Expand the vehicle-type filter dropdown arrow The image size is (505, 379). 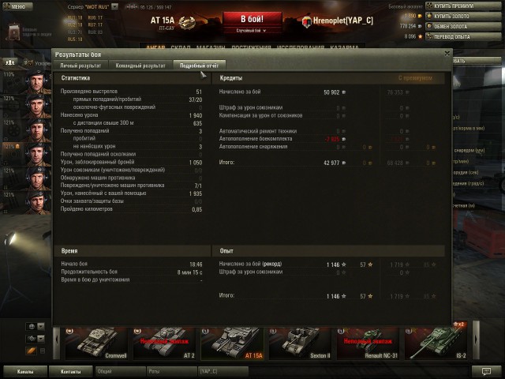point(41,339)
